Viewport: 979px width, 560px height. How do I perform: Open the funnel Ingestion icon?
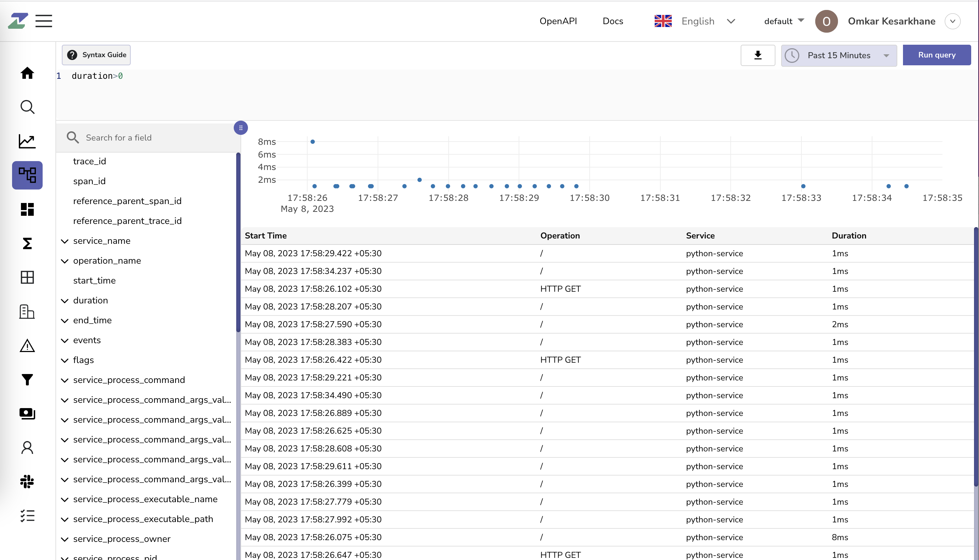27,380
